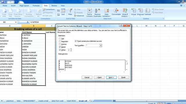186x104 pixels.
Task: Click the From Web icon
Action: point(4,13)
